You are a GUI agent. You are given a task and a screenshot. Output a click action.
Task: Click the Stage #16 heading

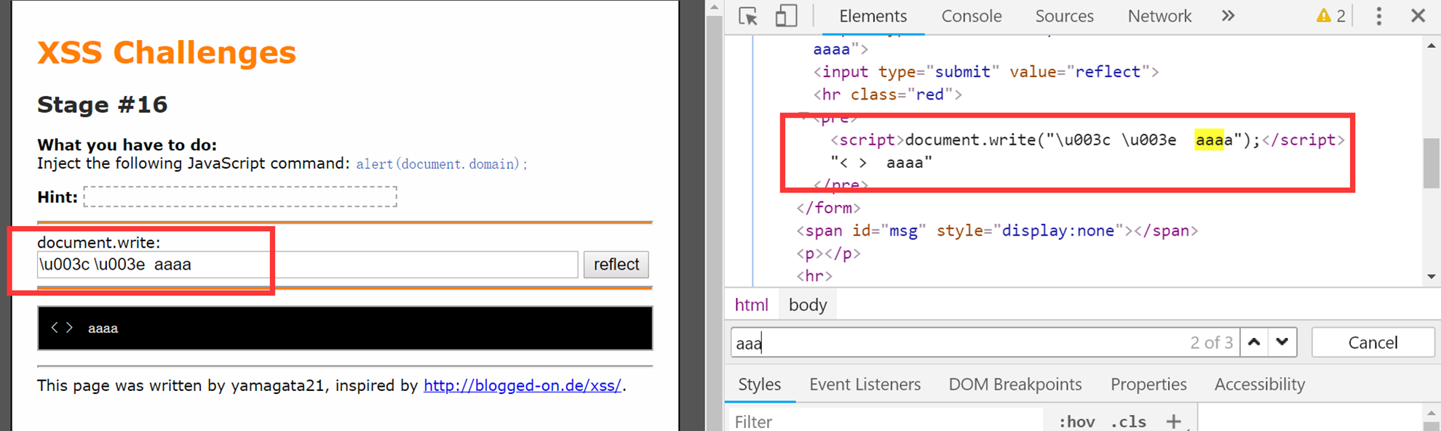click(103, 105)
